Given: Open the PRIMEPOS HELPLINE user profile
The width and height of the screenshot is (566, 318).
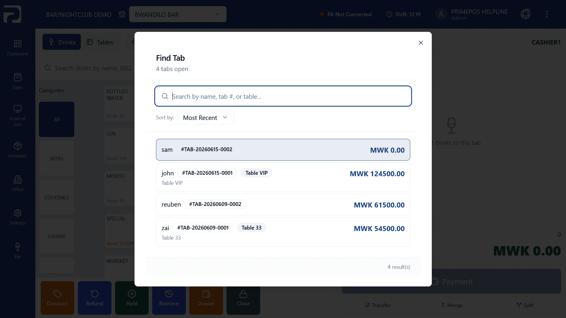Looking at the screenshot, I should [x=472, y=14].
